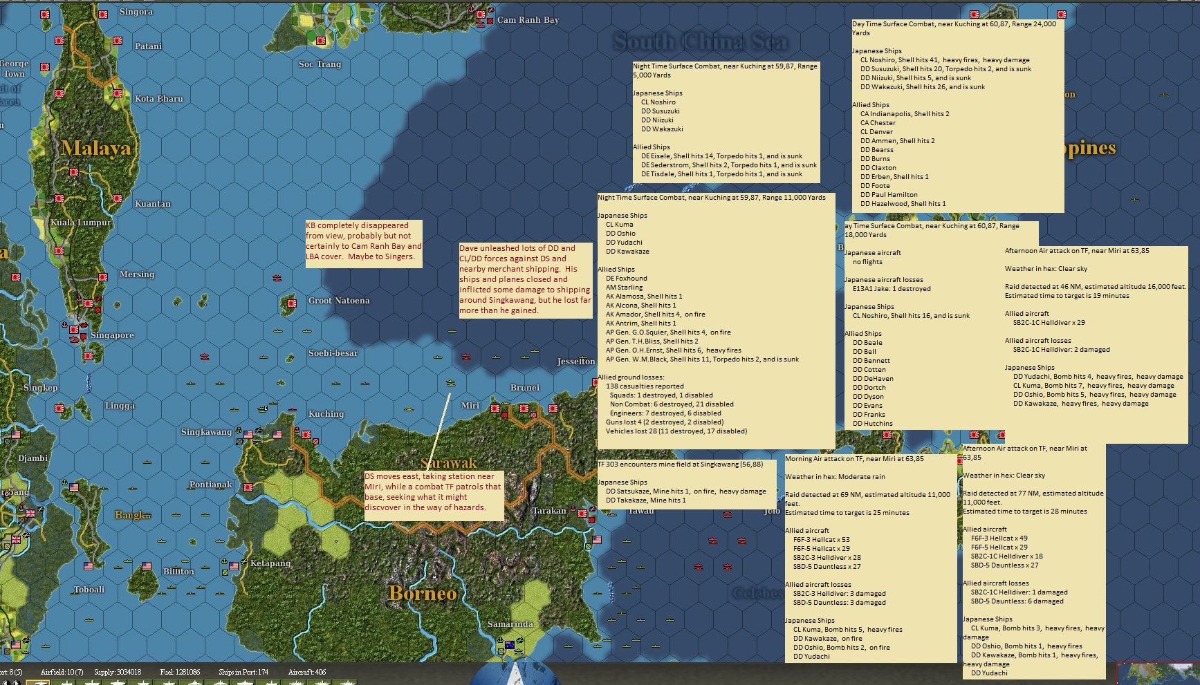
Task: Click the Ships in Port: 174 readout
Action: pos(243,672)
